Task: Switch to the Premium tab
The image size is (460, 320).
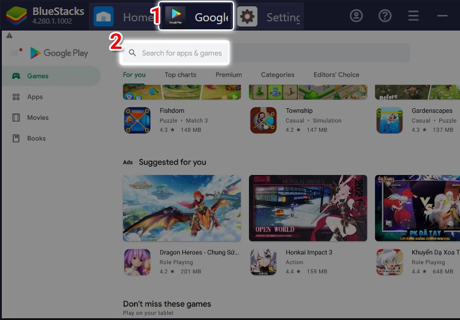Action: [x=228, y=75]
